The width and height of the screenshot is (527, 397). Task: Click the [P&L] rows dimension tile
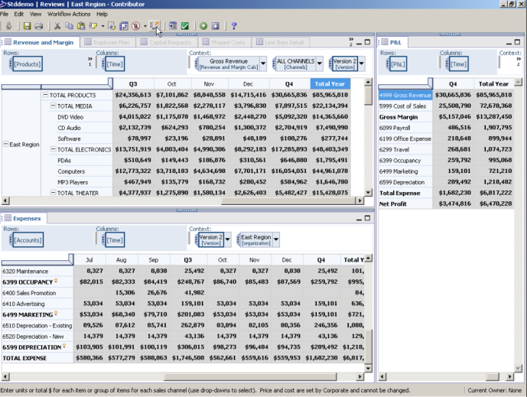[x=398, y=63]
